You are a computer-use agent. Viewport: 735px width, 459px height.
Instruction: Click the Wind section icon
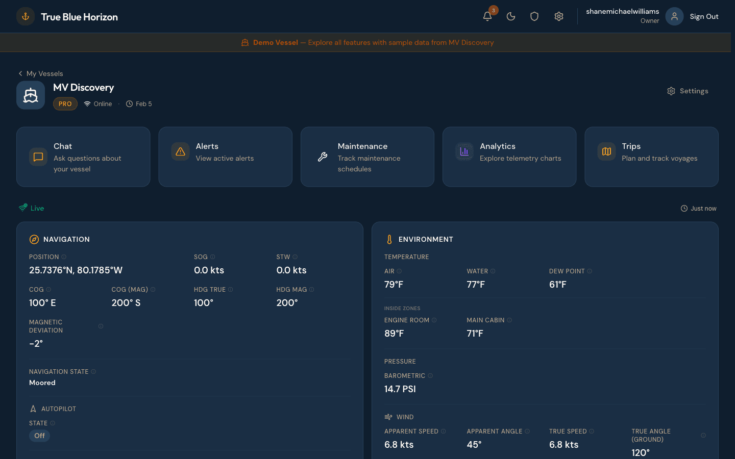388,417
